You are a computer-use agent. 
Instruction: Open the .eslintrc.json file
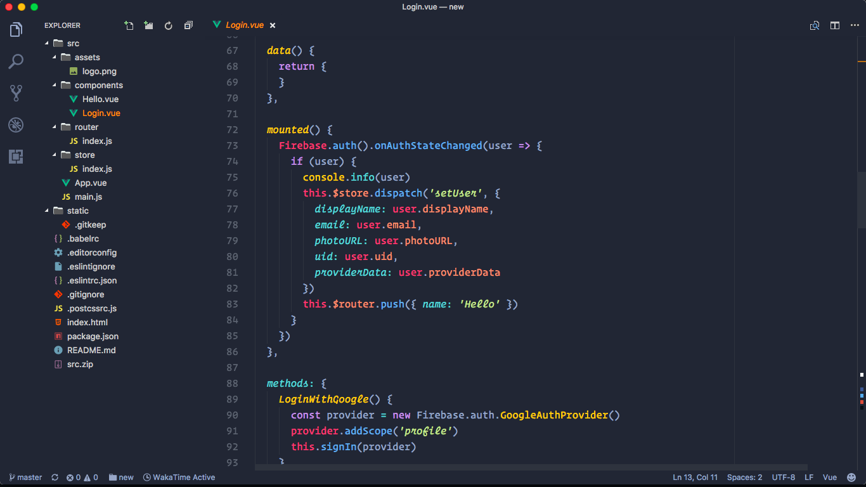click(92, 280)
